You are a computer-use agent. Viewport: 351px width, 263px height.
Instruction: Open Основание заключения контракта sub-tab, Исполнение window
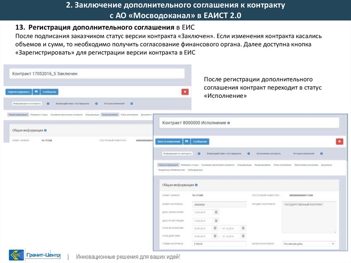point(218,165)
